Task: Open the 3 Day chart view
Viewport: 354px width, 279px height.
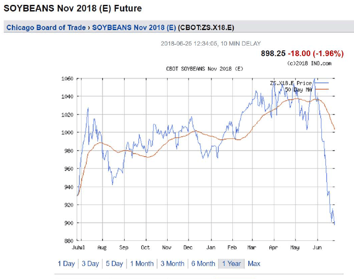Action: coord(90,264)
